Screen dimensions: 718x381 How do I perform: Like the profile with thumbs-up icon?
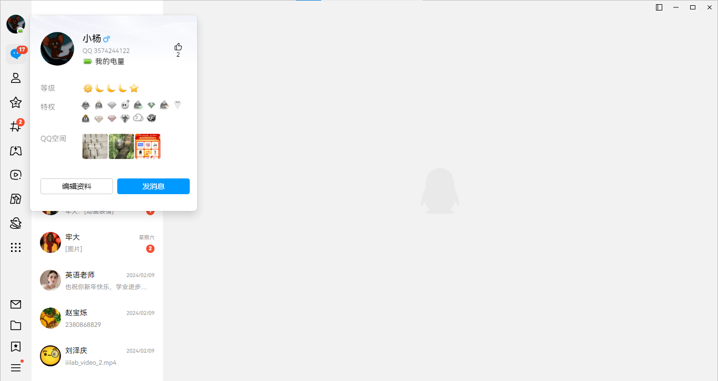point(178,47)
